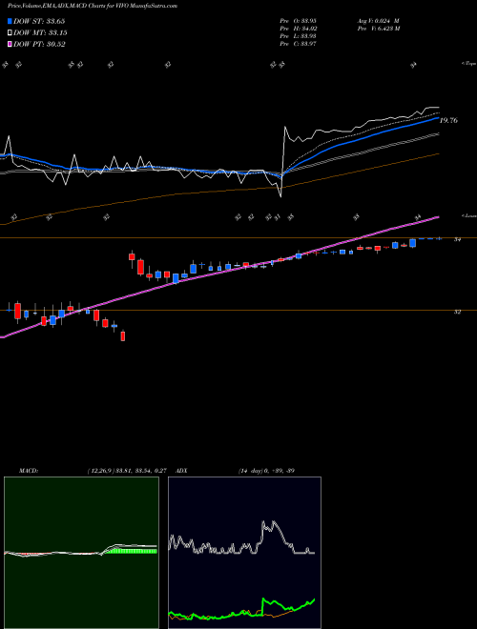Click the 'Pre L: 33.93' low value
Image resolution: width=477 pixels, height=629 pixels.
click(x=299, y=36)
